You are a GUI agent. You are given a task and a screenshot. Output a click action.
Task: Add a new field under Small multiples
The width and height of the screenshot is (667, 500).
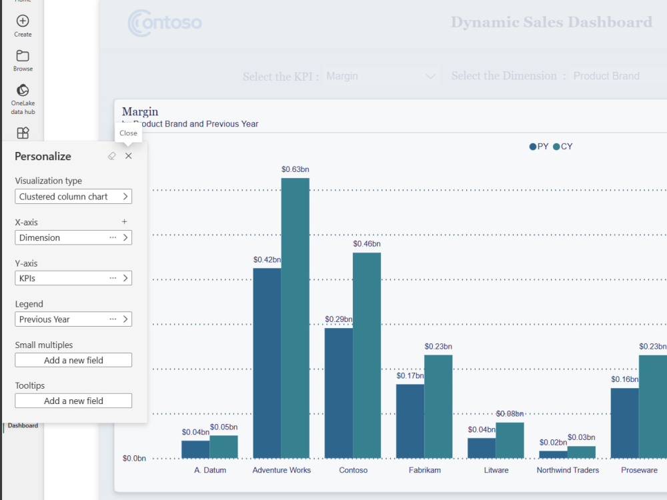[x=73, y=360]
